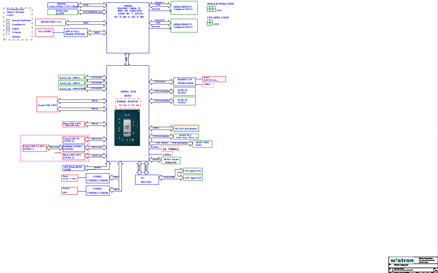Select the PCIE X1 SLOT2 block
Image resolution: width=438 pixels, height=273 pixels.
pos(184,101)
